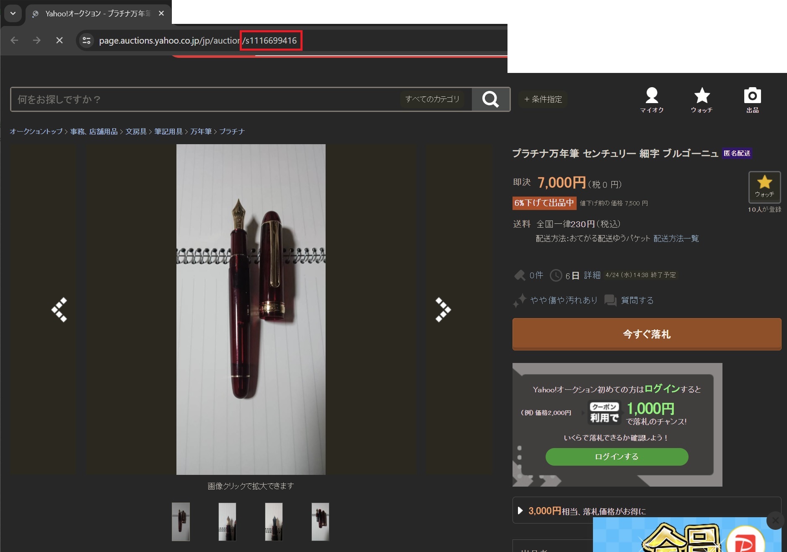Select the second pen thumbnail
This screenshot has width=787, height=552.
coord(227,522)
